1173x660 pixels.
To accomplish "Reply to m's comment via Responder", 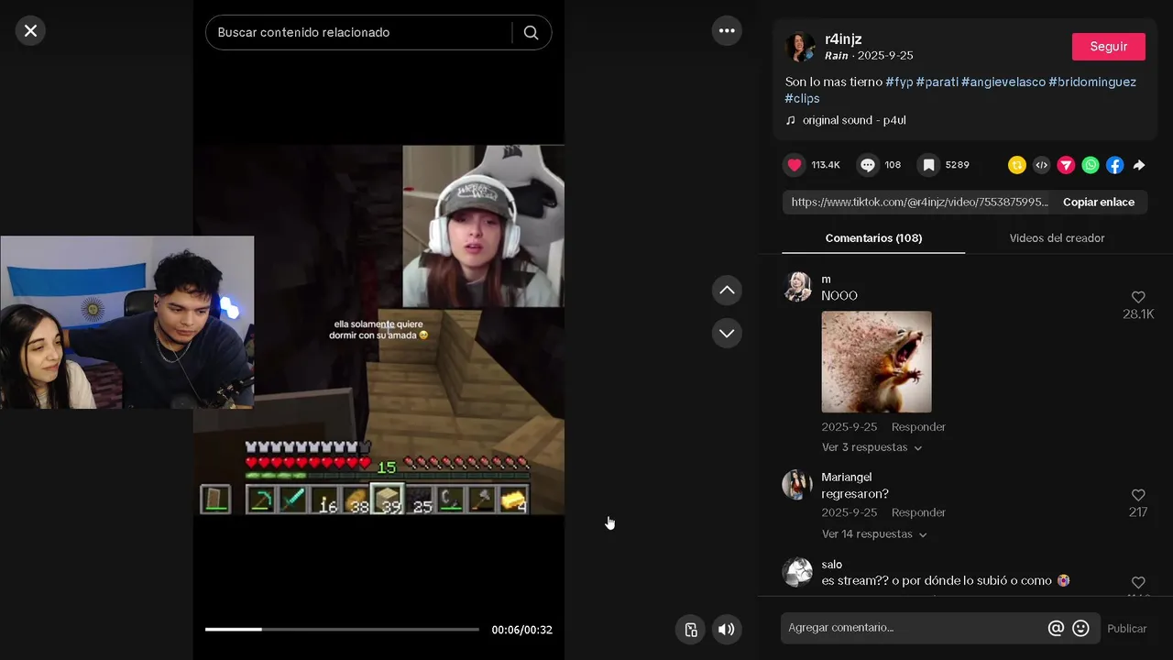I will click(x=918, y=427).
